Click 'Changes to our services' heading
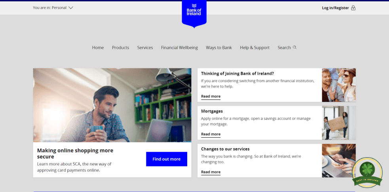 point(225,149)
